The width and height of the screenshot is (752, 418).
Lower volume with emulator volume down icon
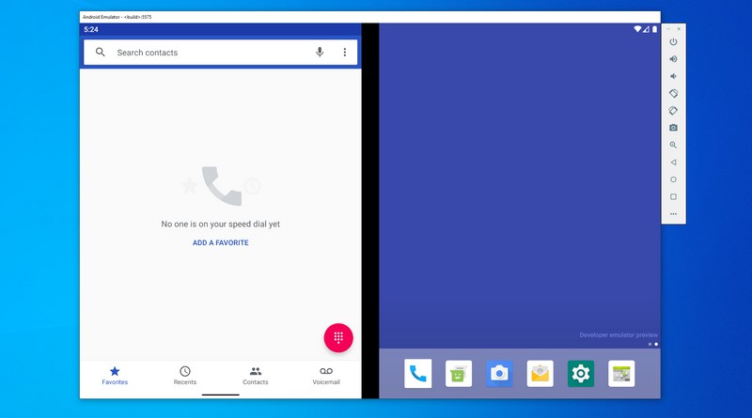[673, 76]
